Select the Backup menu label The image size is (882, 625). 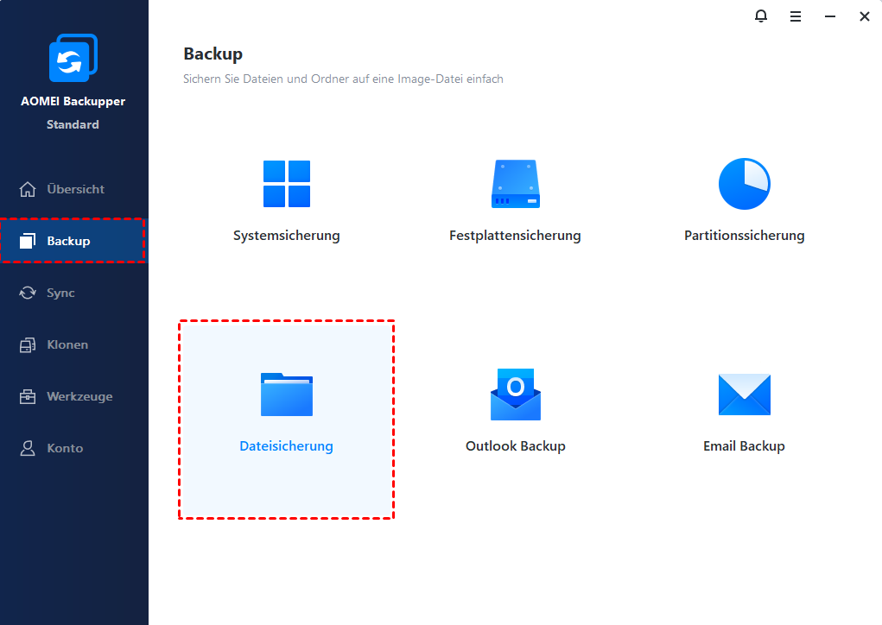click(x=68, y=241)
